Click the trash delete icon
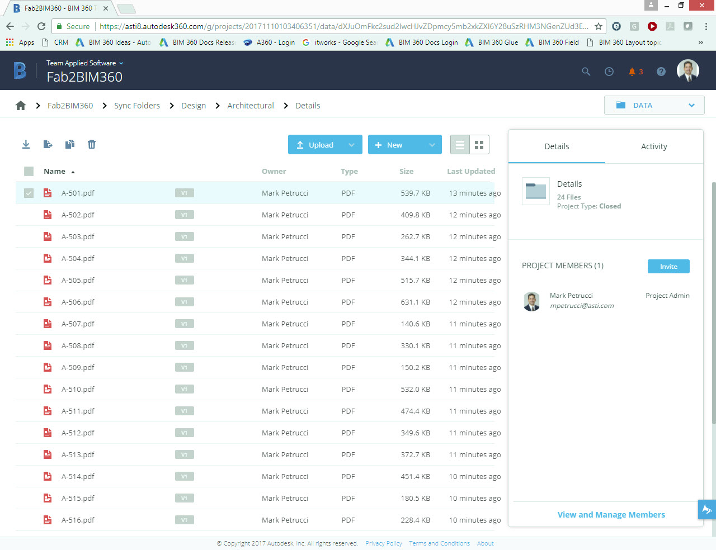The width and height of the screenshot is (716, 550). (92, 144)
